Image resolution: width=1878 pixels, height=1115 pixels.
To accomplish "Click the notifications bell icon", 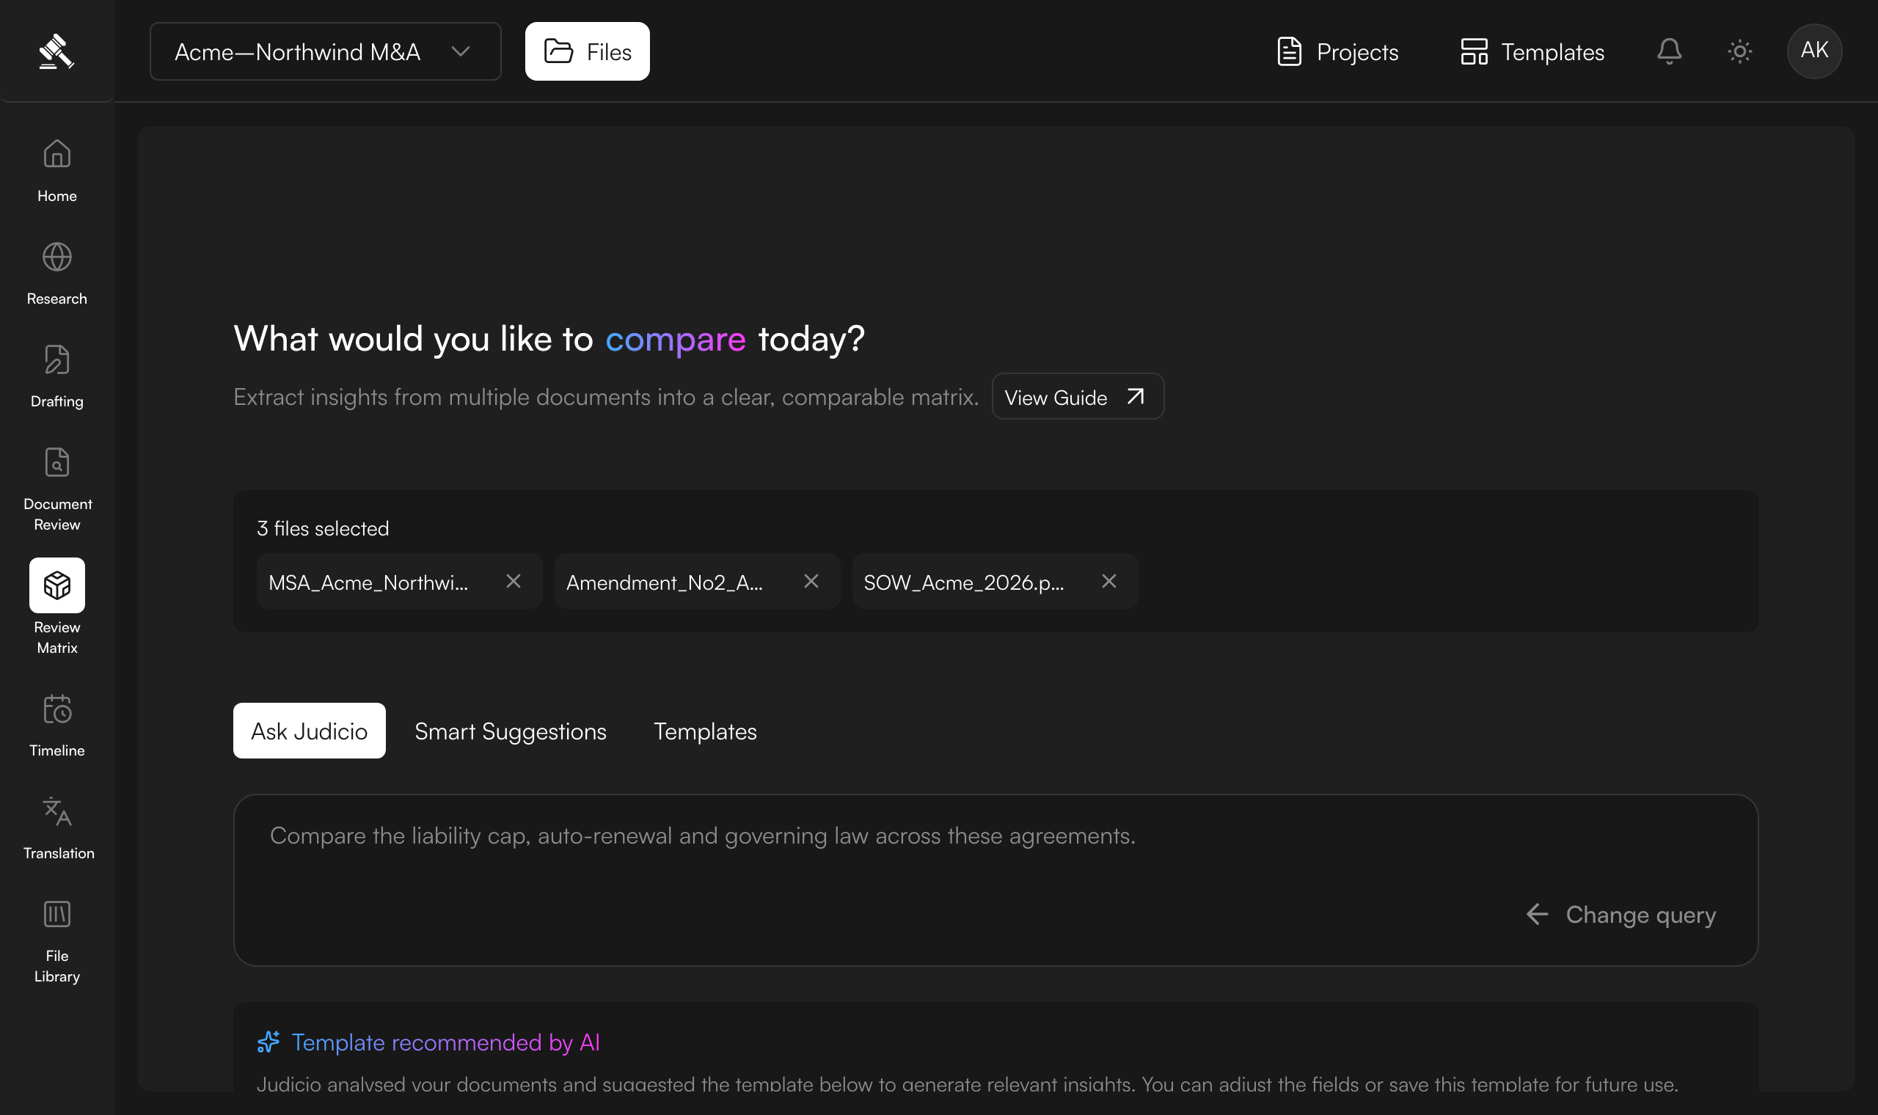I will pyautogui.click(x=1669, y=51).
